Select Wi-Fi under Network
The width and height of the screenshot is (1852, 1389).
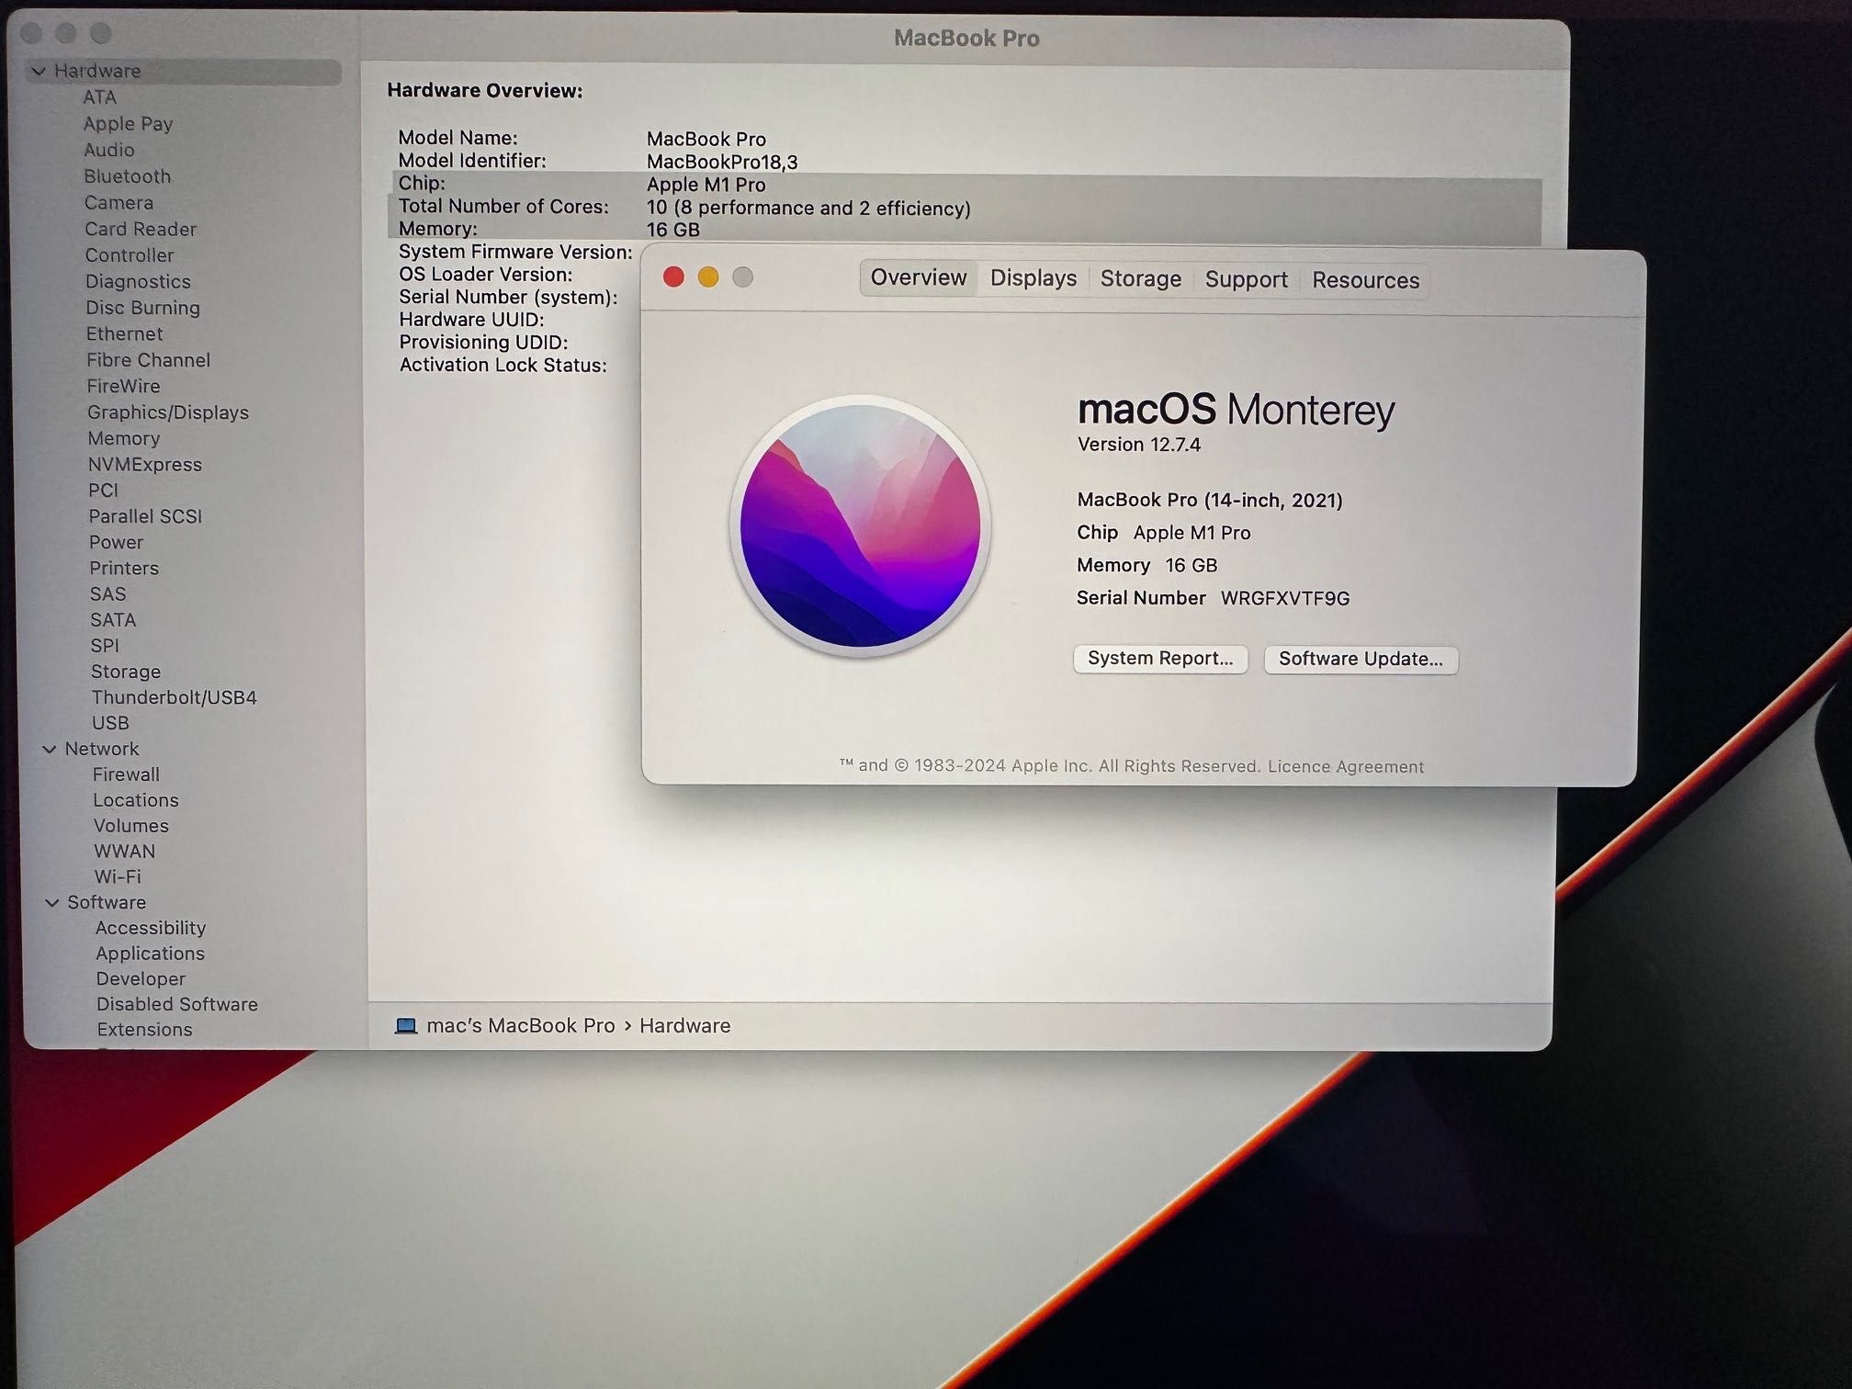point(118,877)
